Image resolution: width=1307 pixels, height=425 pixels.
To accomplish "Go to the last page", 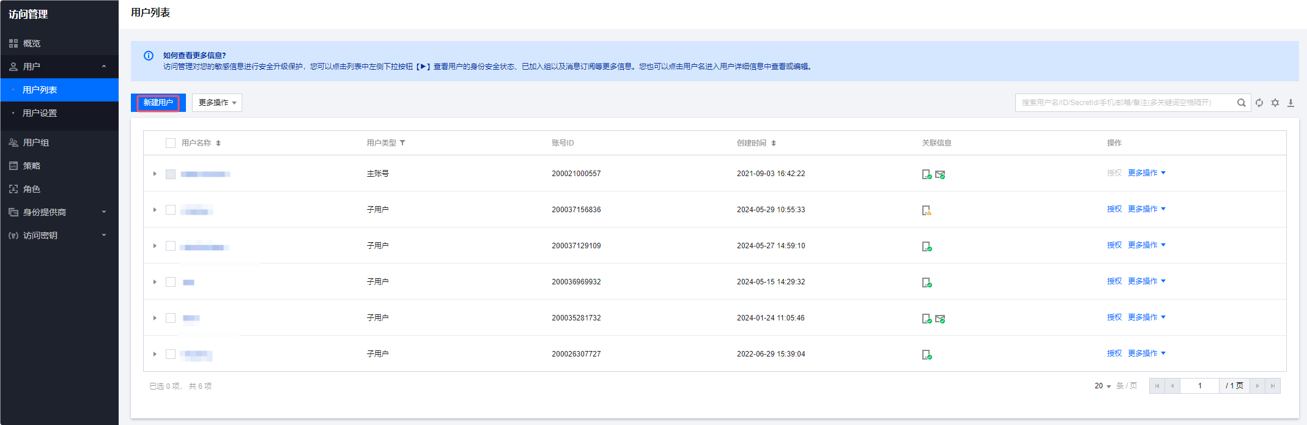I will (x=1273, y=386).
